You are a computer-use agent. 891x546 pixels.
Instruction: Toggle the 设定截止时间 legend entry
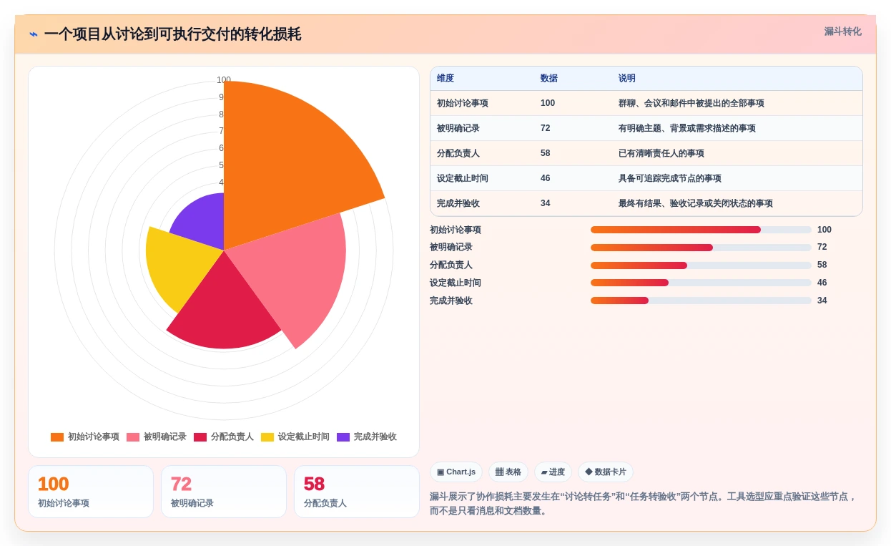point(295,437)
